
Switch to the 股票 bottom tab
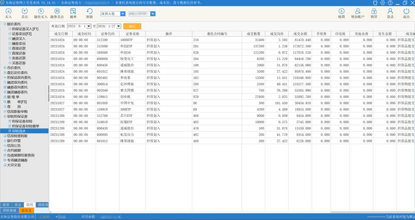(x=6, y=204)
